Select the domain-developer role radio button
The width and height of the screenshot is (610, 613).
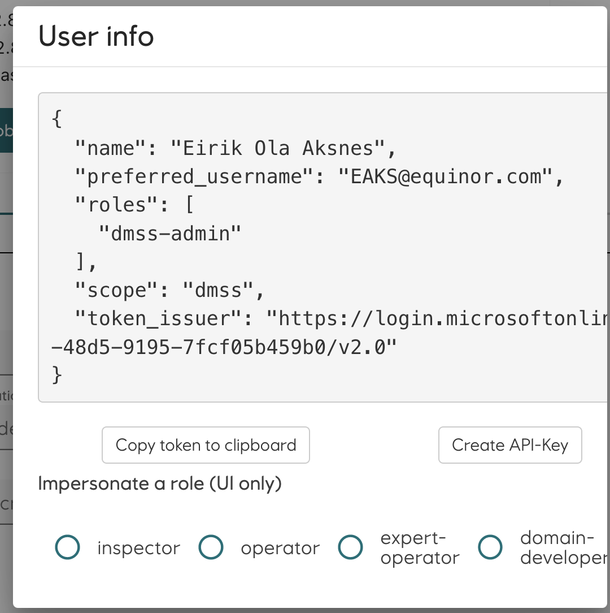tap(490, 547)
